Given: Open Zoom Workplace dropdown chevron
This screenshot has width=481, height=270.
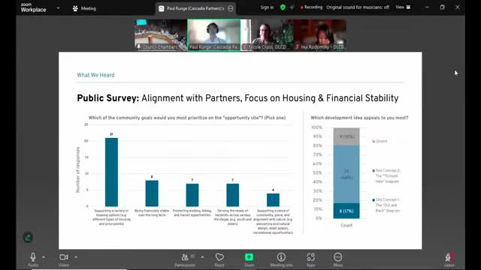Looking at the screenshot, I should [x=58, y=8].
